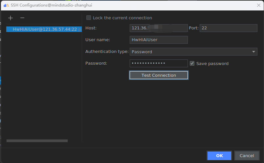Enable Lock the current connection

tap(89, 18)
